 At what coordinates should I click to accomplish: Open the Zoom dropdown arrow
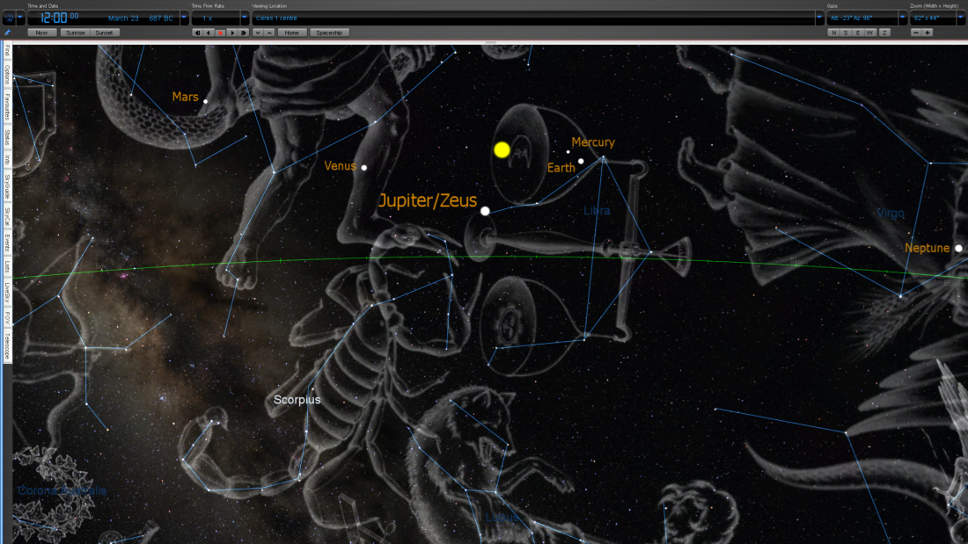point(961,18)
